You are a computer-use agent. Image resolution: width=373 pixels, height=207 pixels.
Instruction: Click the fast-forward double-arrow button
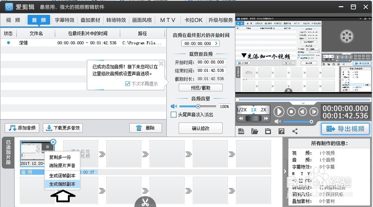(266, 118)
